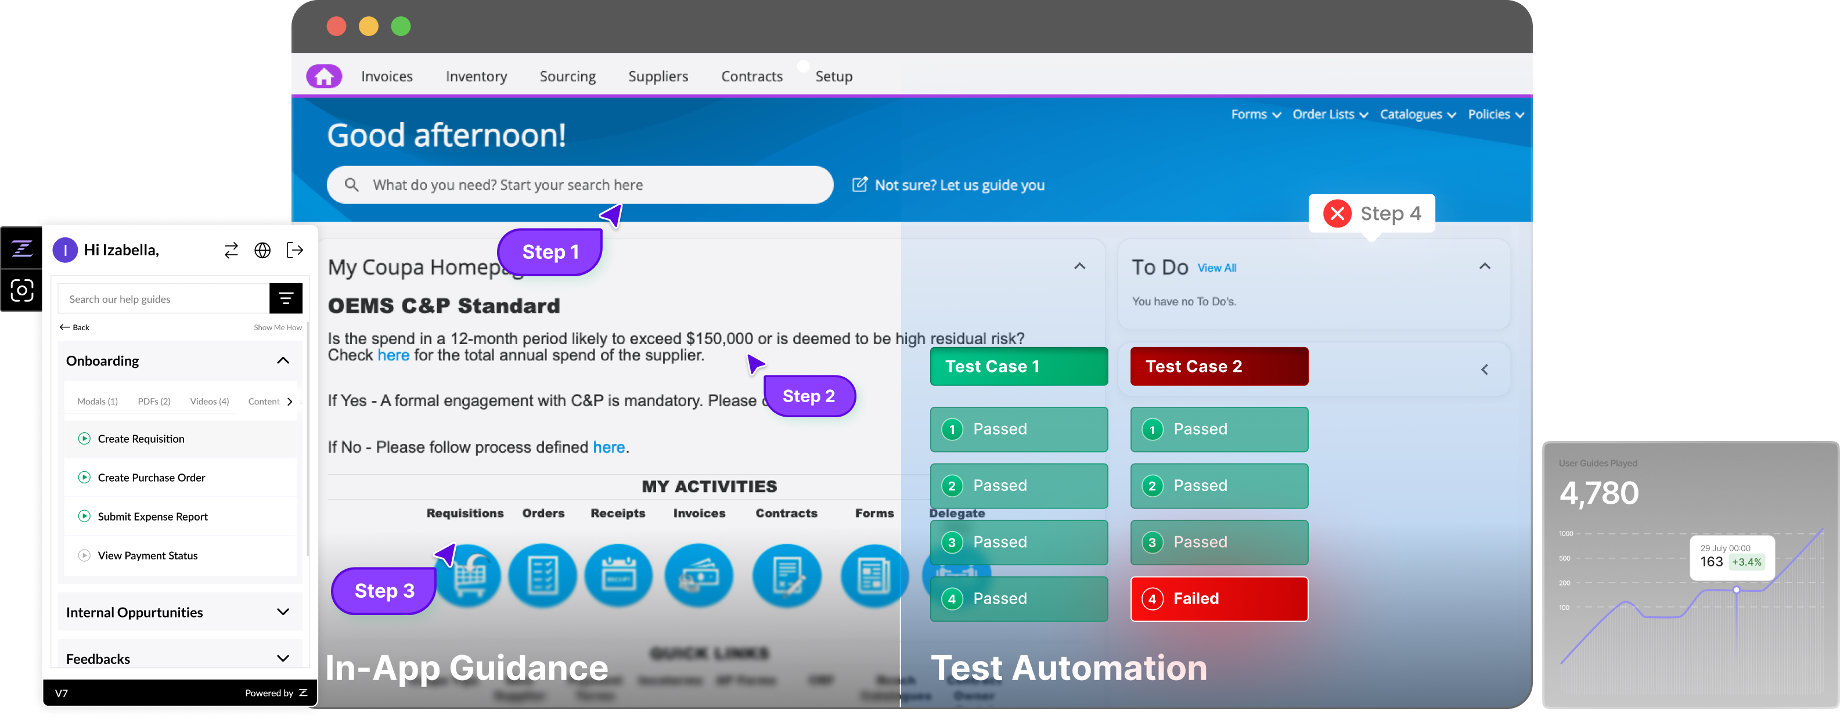Viewport: 1840px width, 719px height.
Task: Collapse the Onboarding section
Action: point(283,360)
